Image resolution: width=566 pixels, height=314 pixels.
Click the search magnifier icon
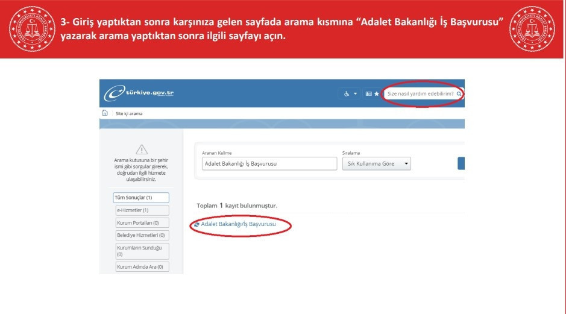coord(459,93)
